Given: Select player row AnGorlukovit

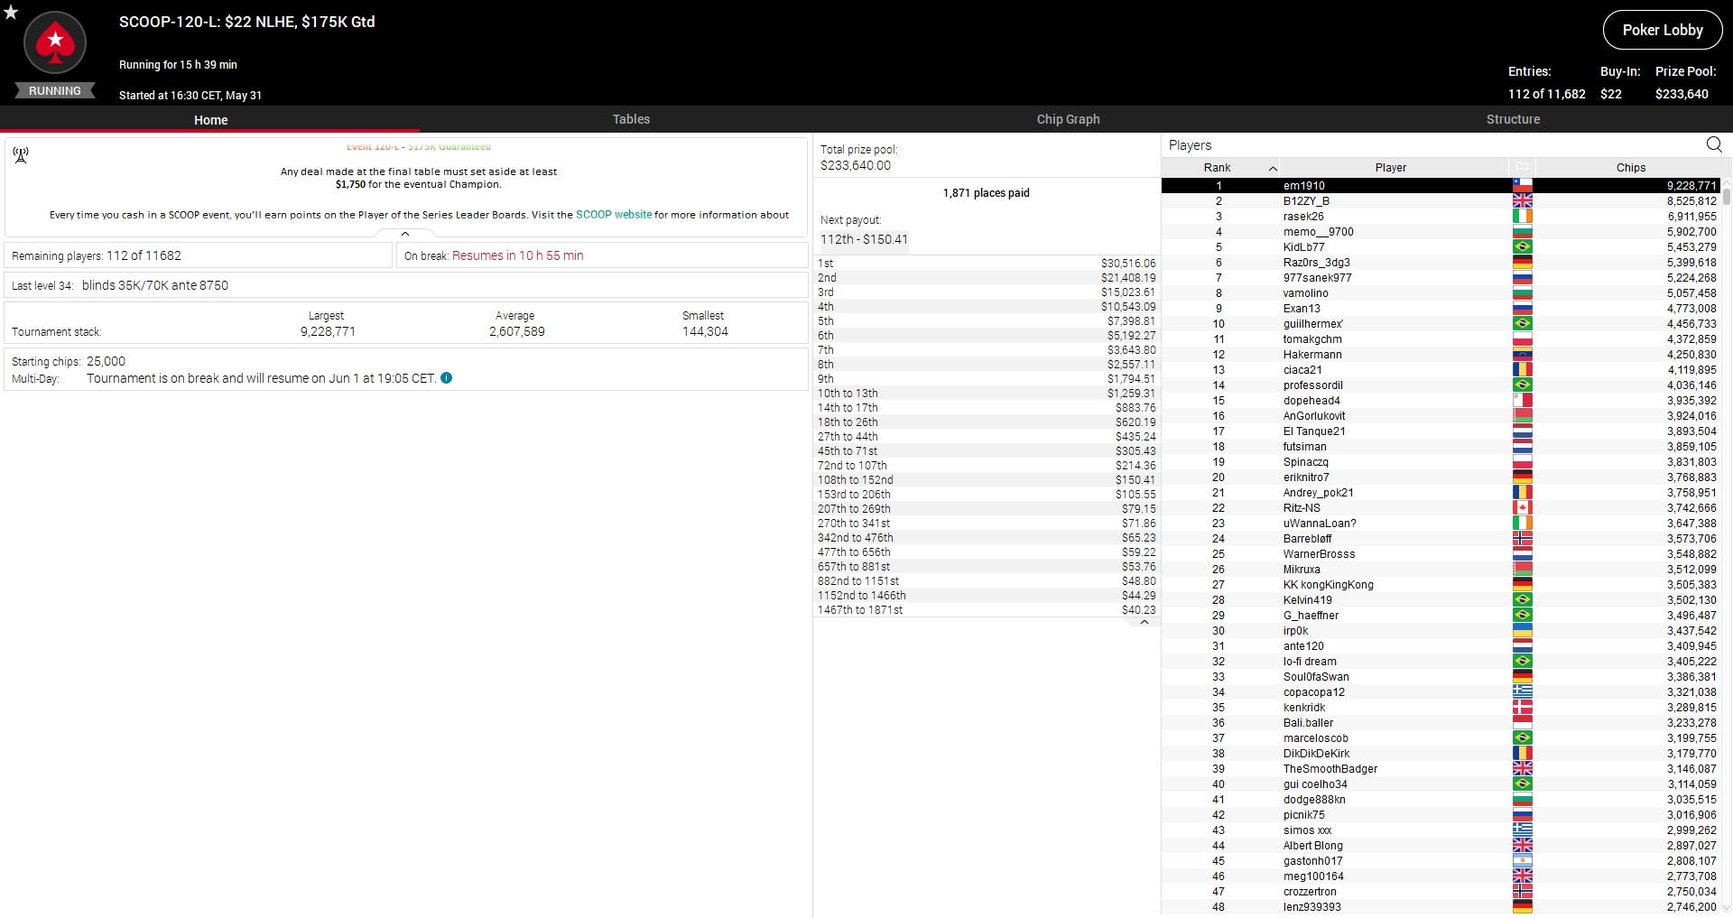Looking at the screenshot, I should (x=1441, y=416).
